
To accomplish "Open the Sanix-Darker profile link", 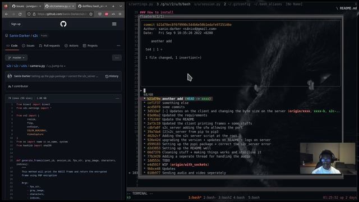I will (x=20, y=35).
